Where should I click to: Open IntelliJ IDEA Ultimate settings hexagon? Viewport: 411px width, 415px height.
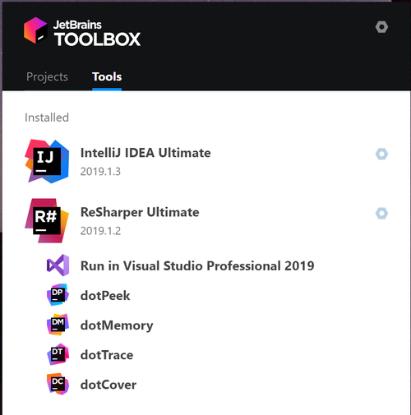point(381,154)
